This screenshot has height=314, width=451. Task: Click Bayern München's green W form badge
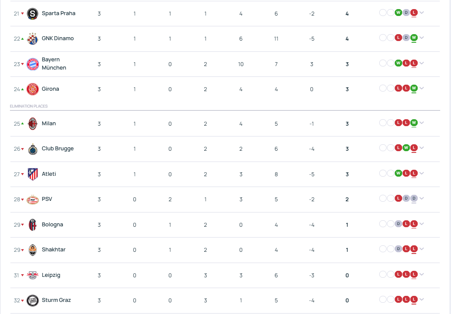click(x=398, y=63)
